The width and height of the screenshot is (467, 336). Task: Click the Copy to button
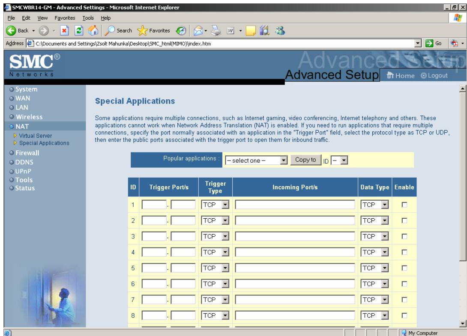tap(305, 160)
